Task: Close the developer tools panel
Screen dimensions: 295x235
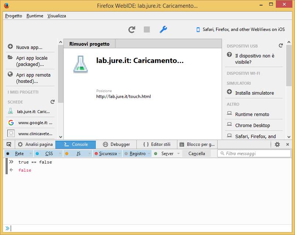Action: coord(288,144)
